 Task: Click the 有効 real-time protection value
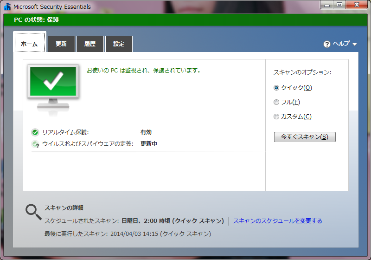click(146, 132)
